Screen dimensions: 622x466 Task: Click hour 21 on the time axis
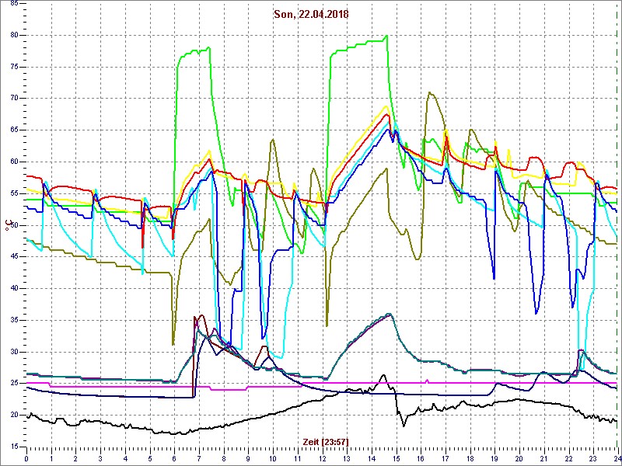543,458
